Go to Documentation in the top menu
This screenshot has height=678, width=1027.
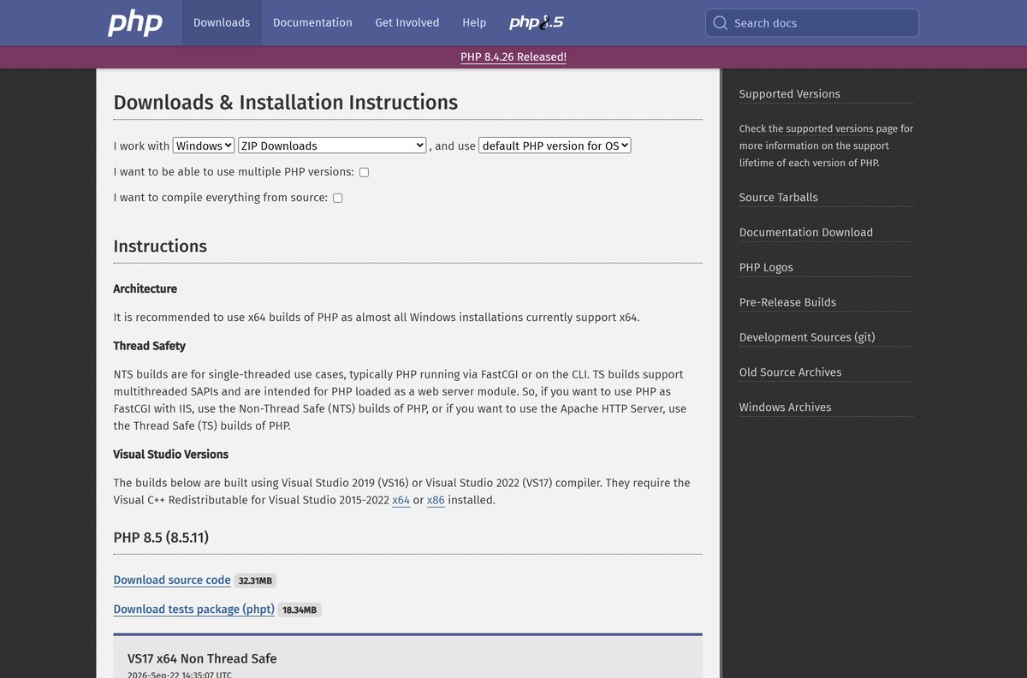[x=312, y=23]
